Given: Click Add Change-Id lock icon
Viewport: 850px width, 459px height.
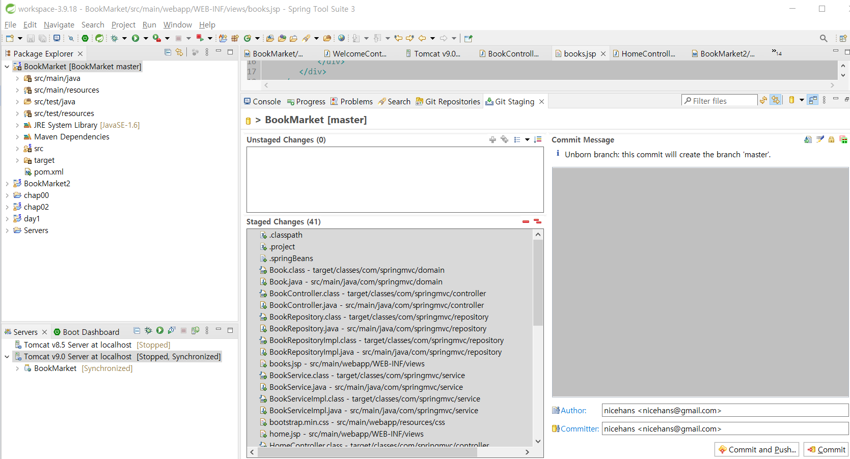Looking at the screenshot, I should [x=832, y=139].
